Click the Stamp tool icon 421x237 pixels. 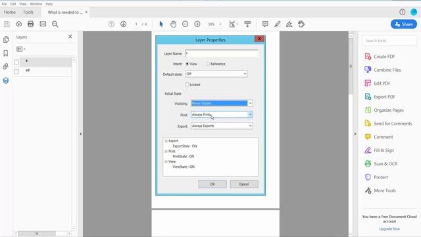click(x=301, y=24)
